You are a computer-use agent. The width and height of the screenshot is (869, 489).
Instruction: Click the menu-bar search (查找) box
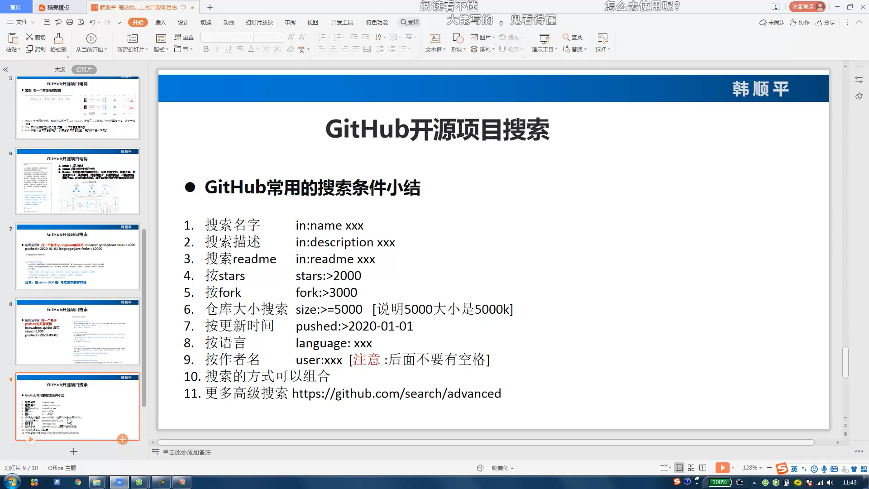410,22
